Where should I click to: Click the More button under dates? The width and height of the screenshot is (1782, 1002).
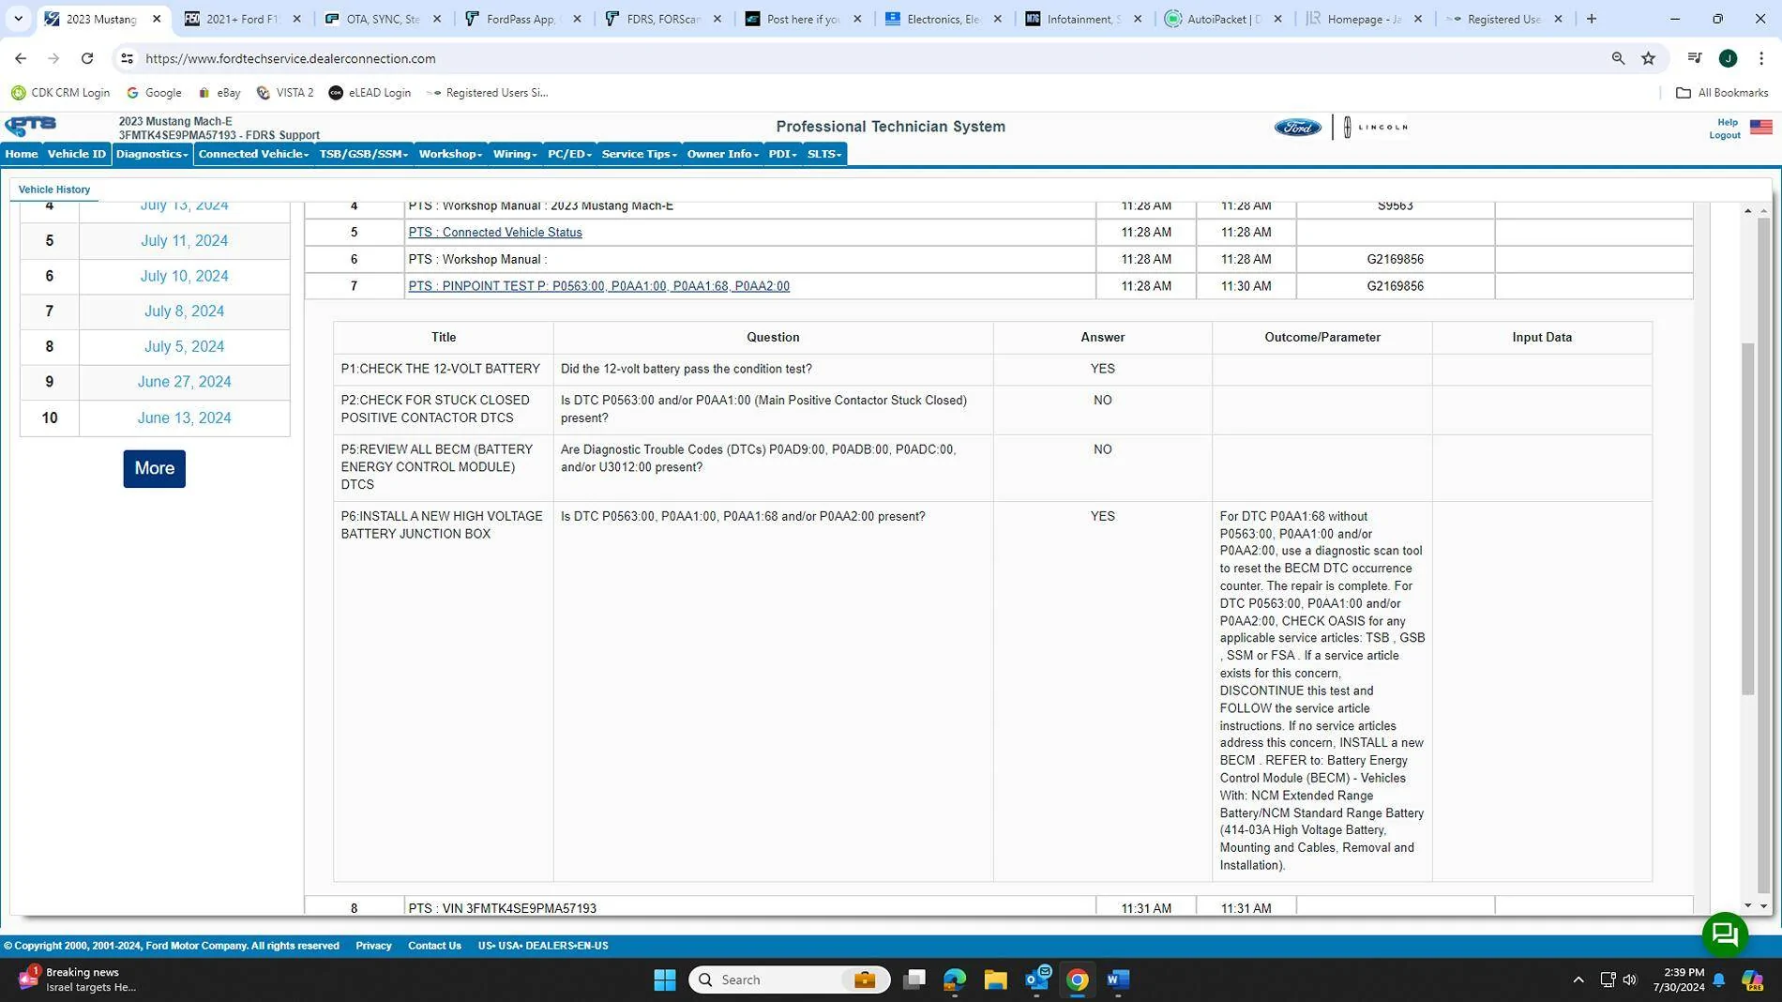[x=155, y=468]
